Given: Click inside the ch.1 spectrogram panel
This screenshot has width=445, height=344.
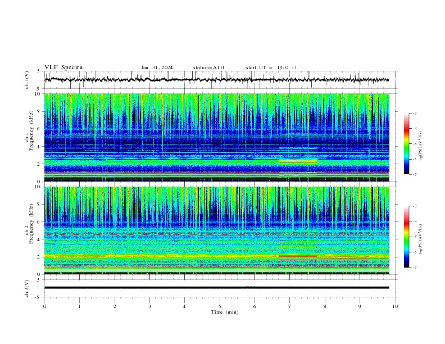Looking at the screenshot, I should [217, 137].
